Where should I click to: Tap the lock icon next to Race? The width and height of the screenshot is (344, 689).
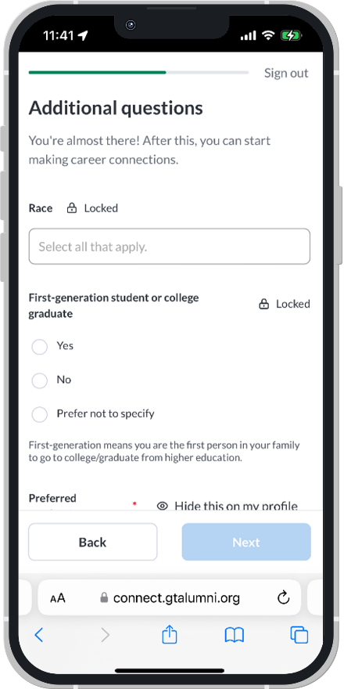[x=71, y=208]
